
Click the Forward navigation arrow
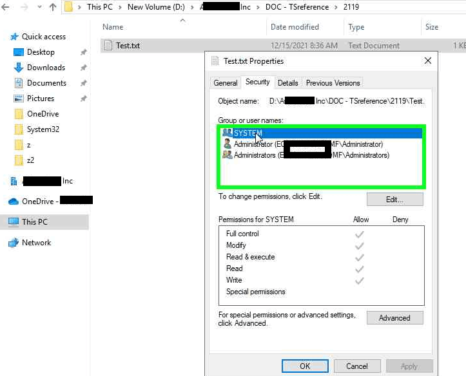pos(24,7)
